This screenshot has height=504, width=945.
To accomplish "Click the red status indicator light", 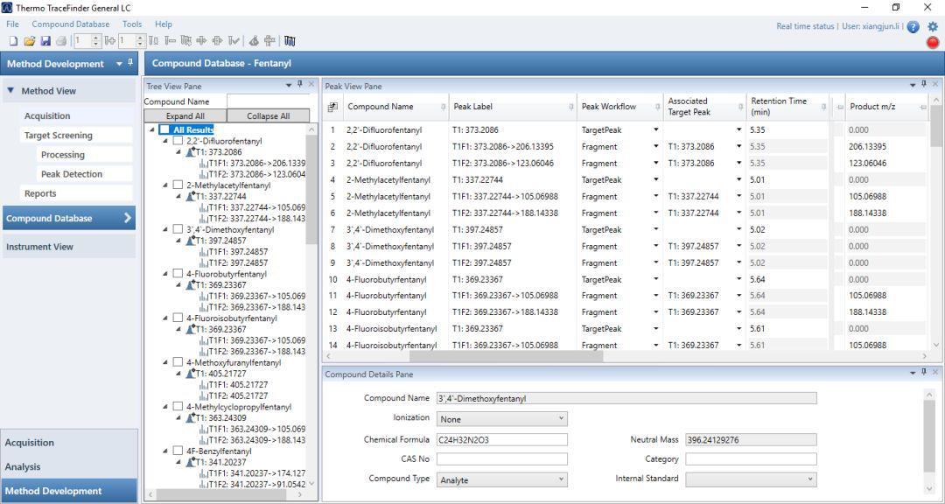I will pos(933,42).
